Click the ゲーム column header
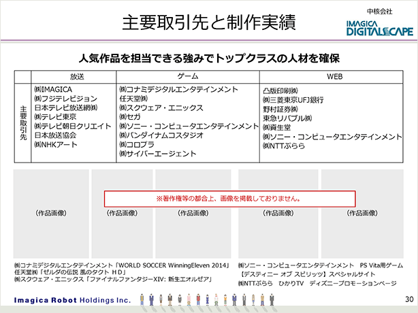Image resolution: width=418 pixels, height=313 pixels. 188,76
